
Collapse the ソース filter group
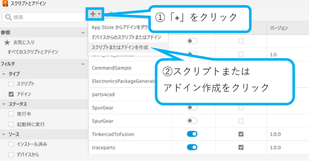[4, 134]
